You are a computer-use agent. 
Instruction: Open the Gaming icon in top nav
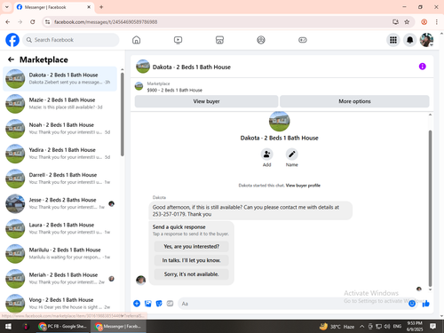[x=303, y=40]
